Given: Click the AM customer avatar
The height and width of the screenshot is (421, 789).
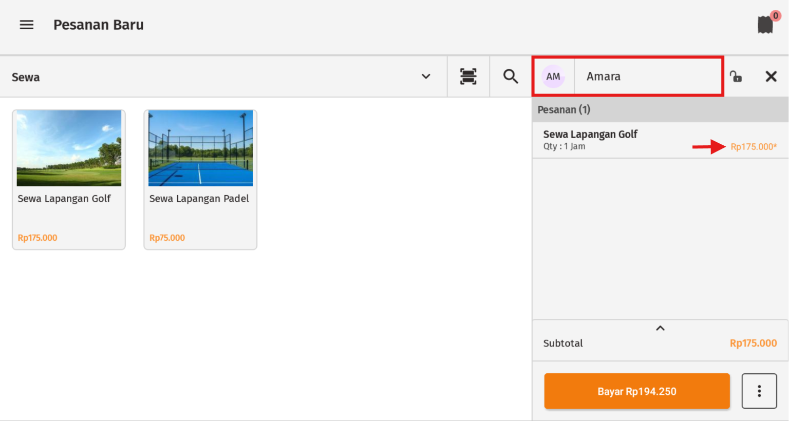Looking at the screenshot, I should [553, 76].
